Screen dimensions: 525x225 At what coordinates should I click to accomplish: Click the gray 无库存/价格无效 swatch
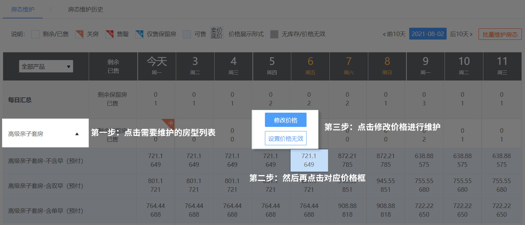coord(274,34)
